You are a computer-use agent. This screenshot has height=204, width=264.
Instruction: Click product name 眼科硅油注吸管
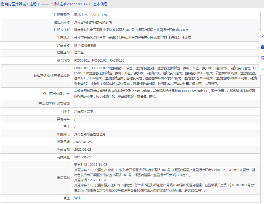tap(85, 45)
